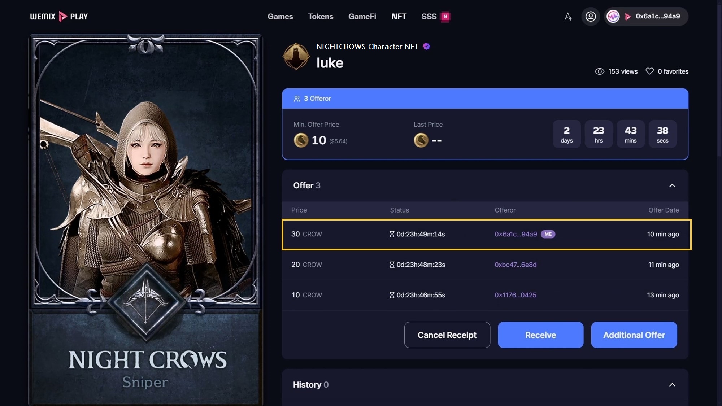Toggle the favorites heart icon
This screenshot has height=406, width=722.
pyautogui.click(x=649, y=71)
